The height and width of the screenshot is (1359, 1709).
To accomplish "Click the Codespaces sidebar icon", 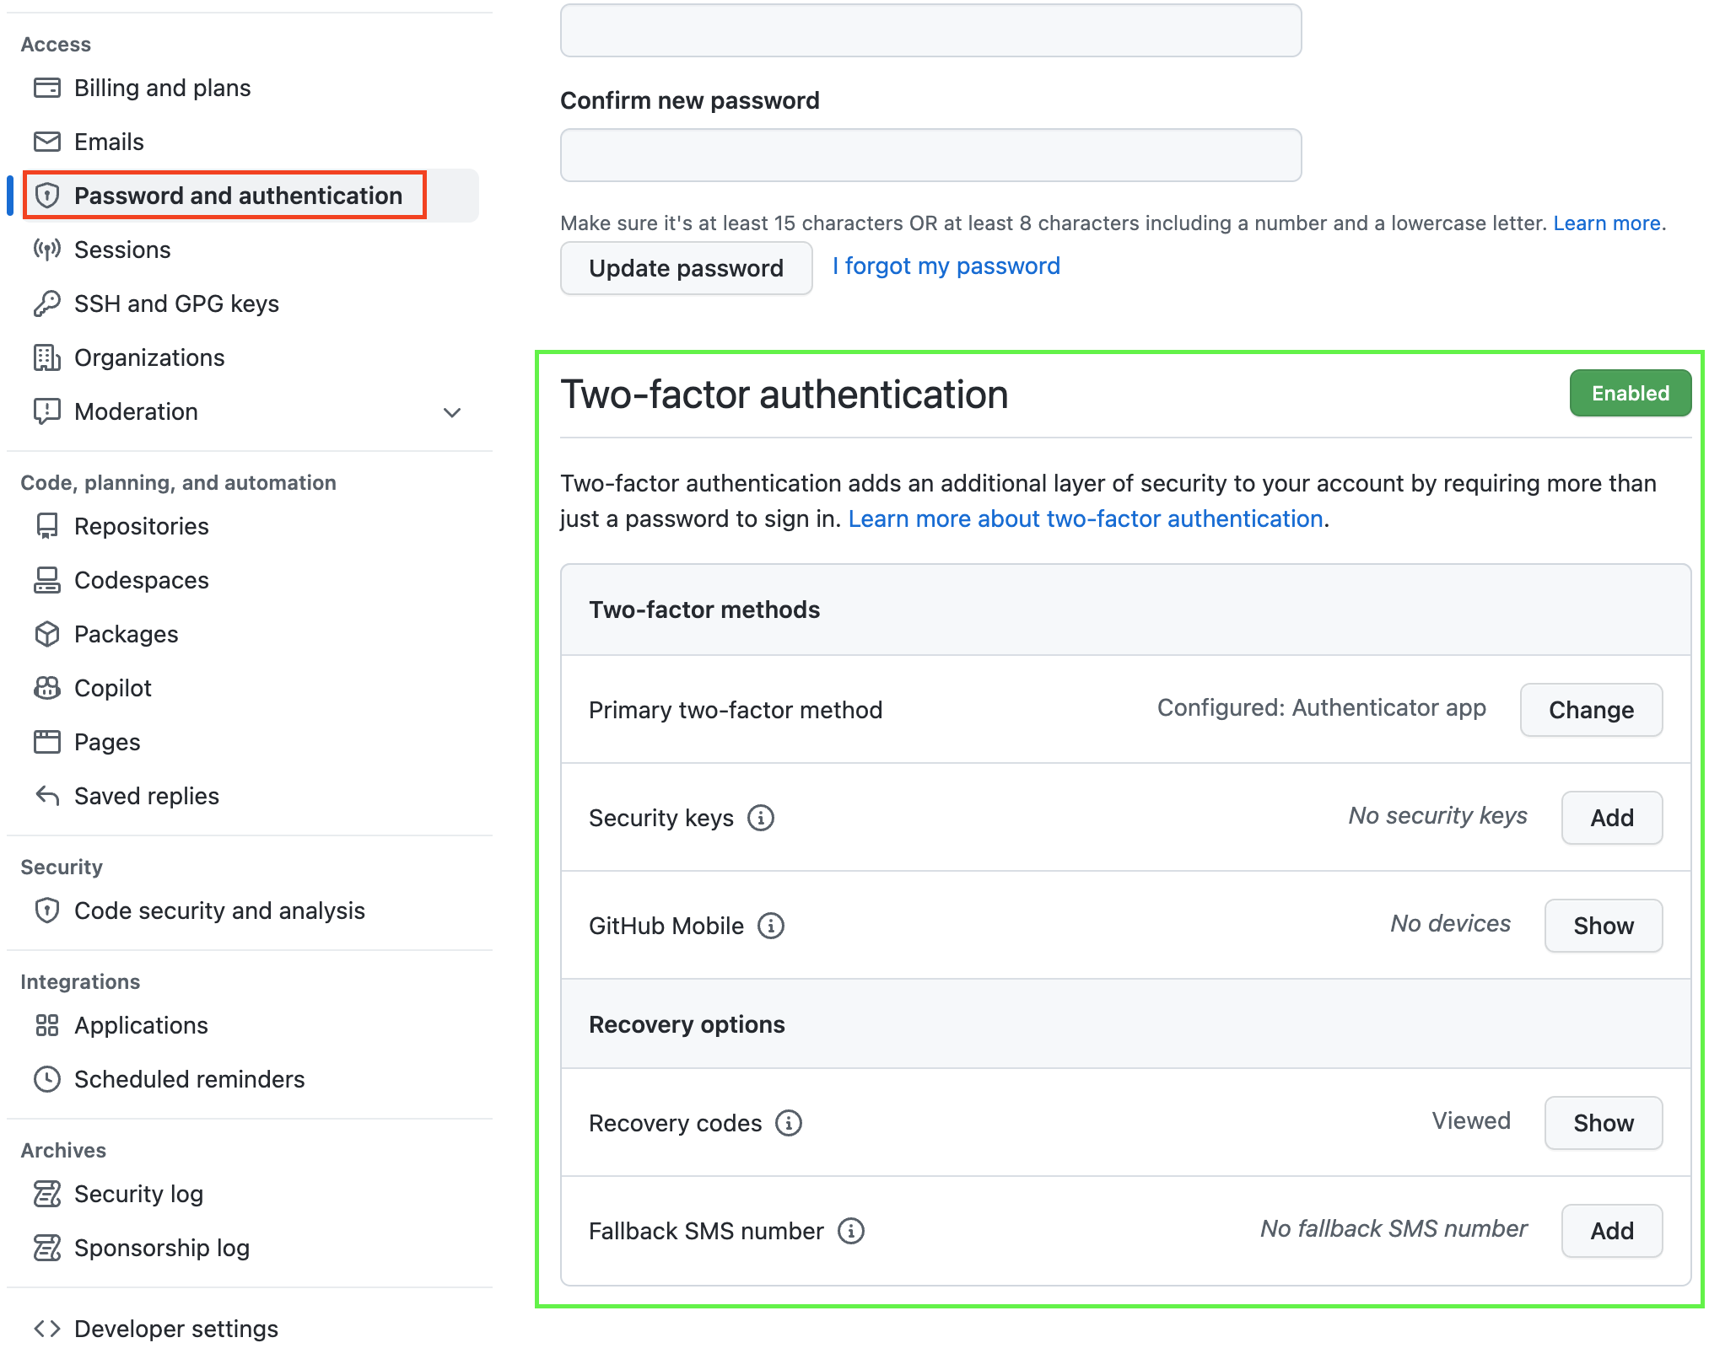I will coord(47,580).
